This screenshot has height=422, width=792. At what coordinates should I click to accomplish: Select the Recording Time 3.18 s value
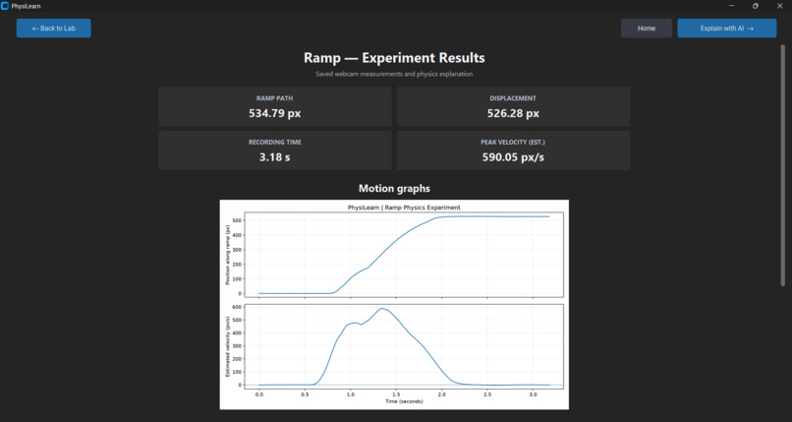275,157
